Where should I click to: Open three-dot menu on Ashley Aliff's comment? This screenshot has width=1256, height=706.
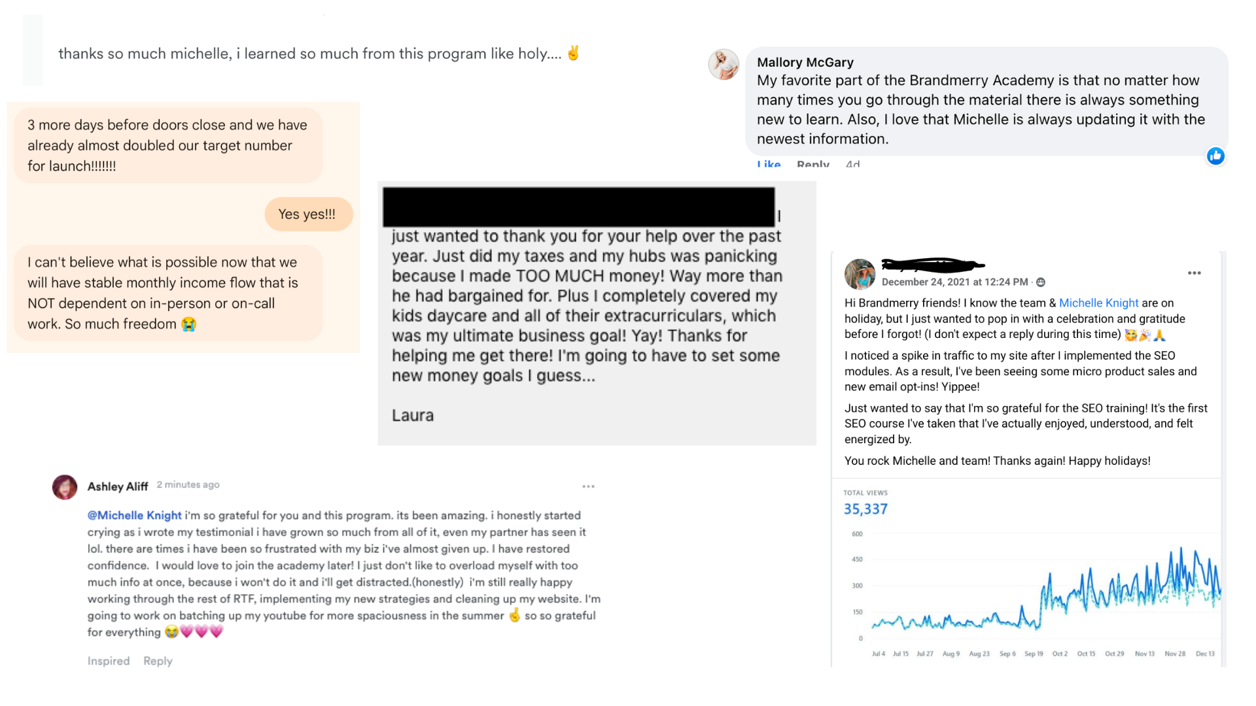(x=588, y=486)
